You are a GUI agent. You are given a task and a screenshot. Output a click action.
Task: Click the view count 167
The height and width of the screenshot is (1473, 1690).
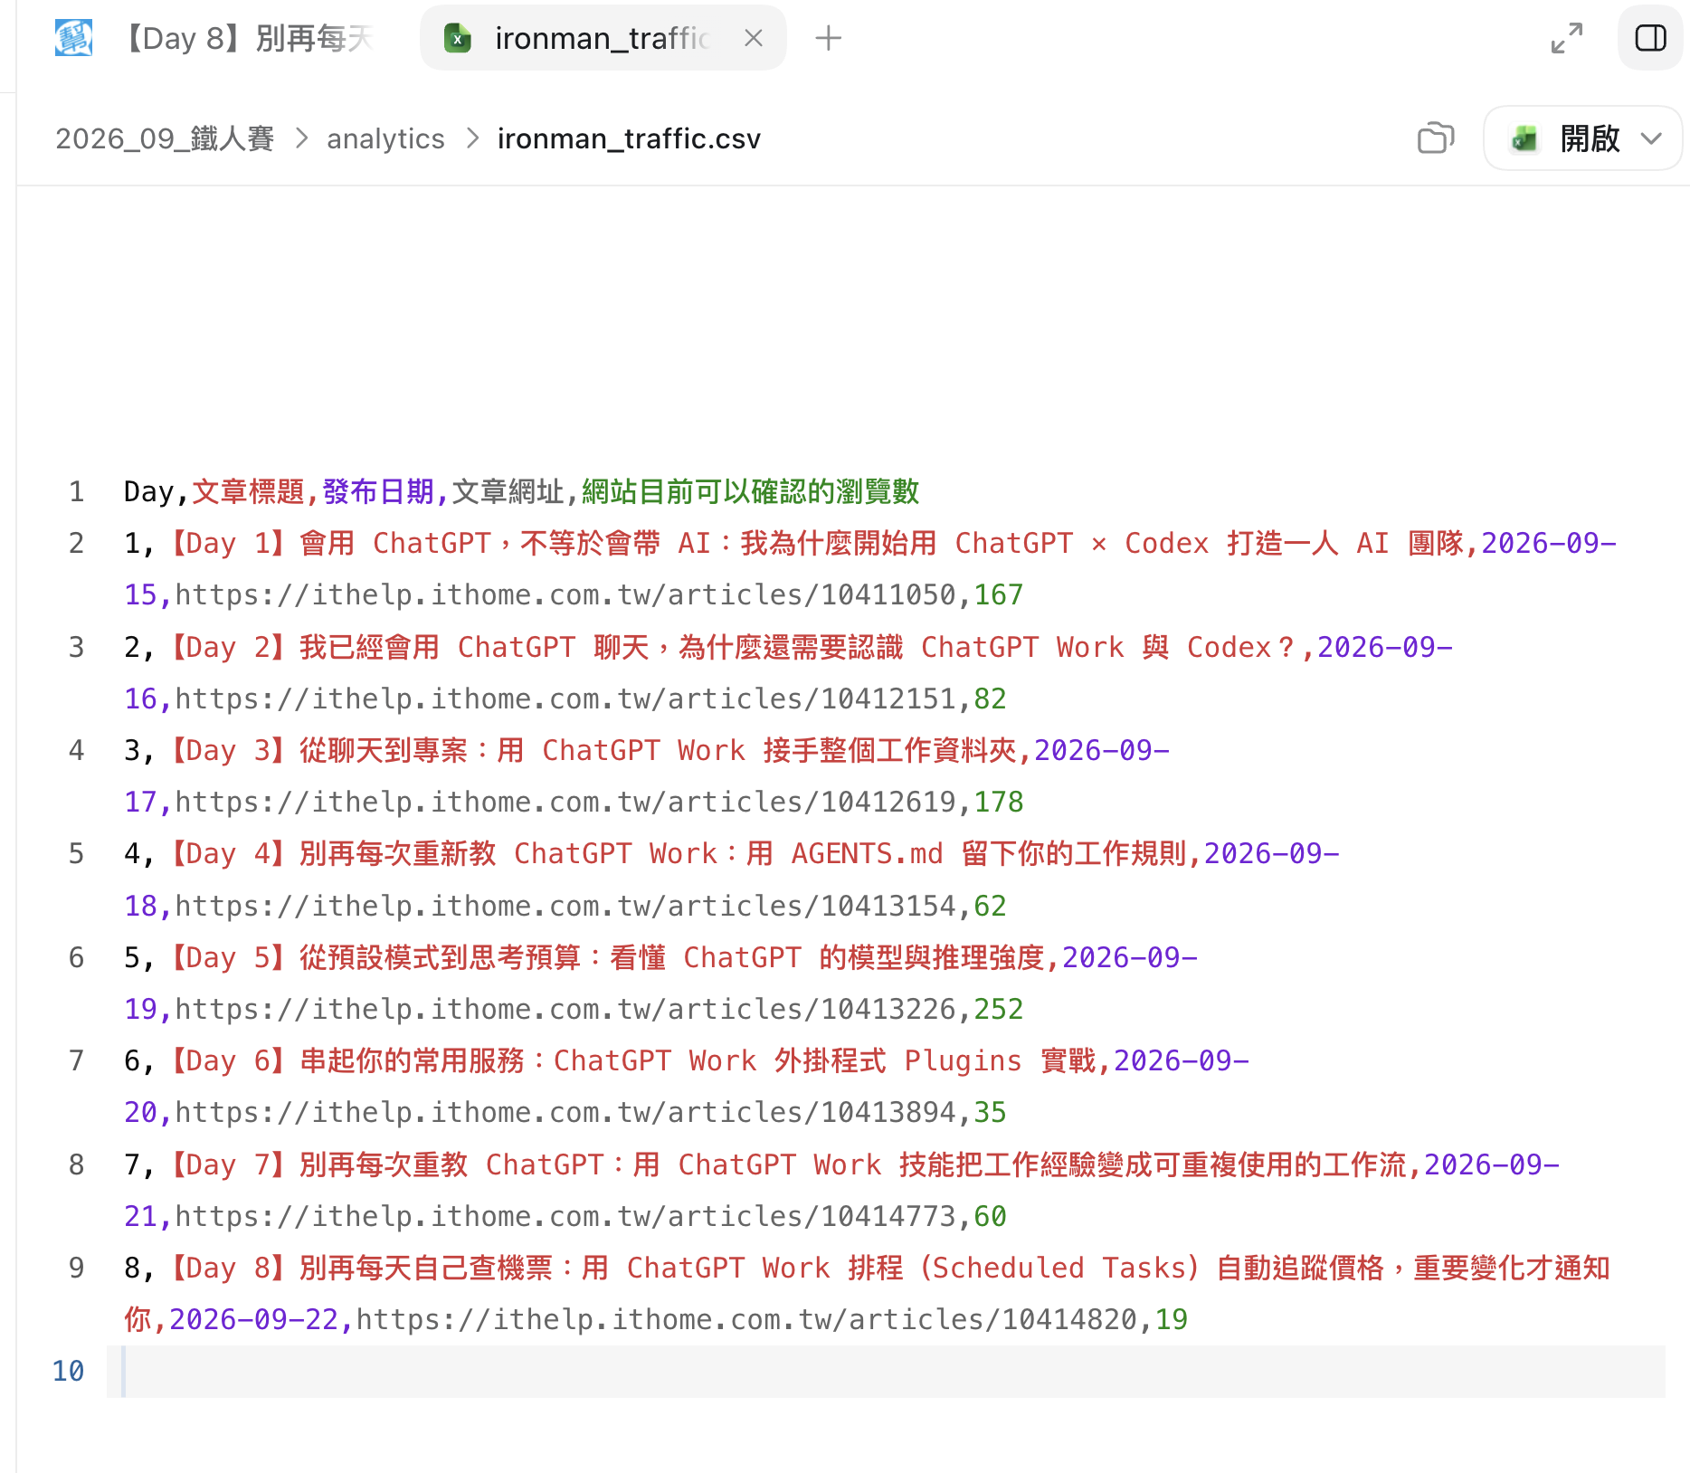point(999,594)
